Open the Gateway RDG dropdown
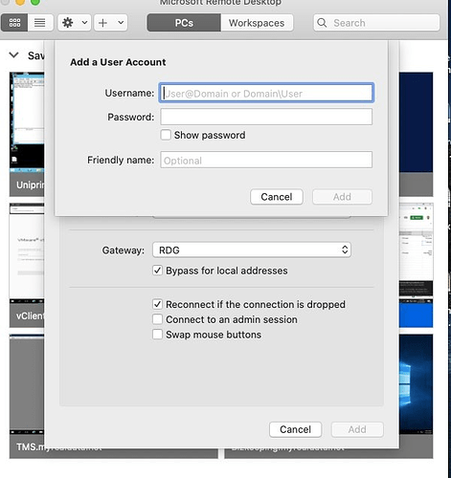Screen dimensions: 451x478 pos(252,250)
